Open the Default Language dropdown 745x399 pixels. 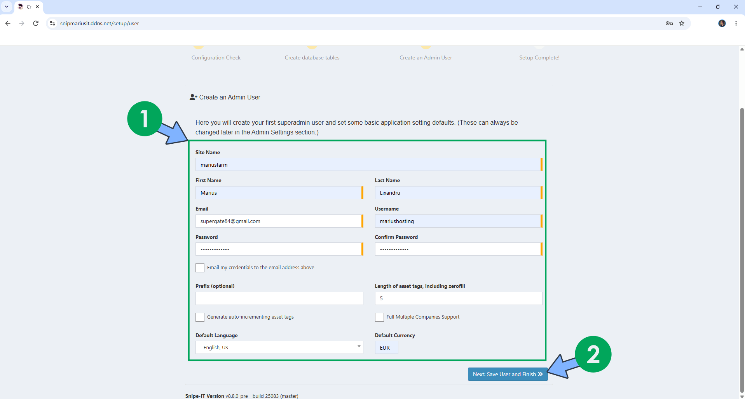click(279, 347)
